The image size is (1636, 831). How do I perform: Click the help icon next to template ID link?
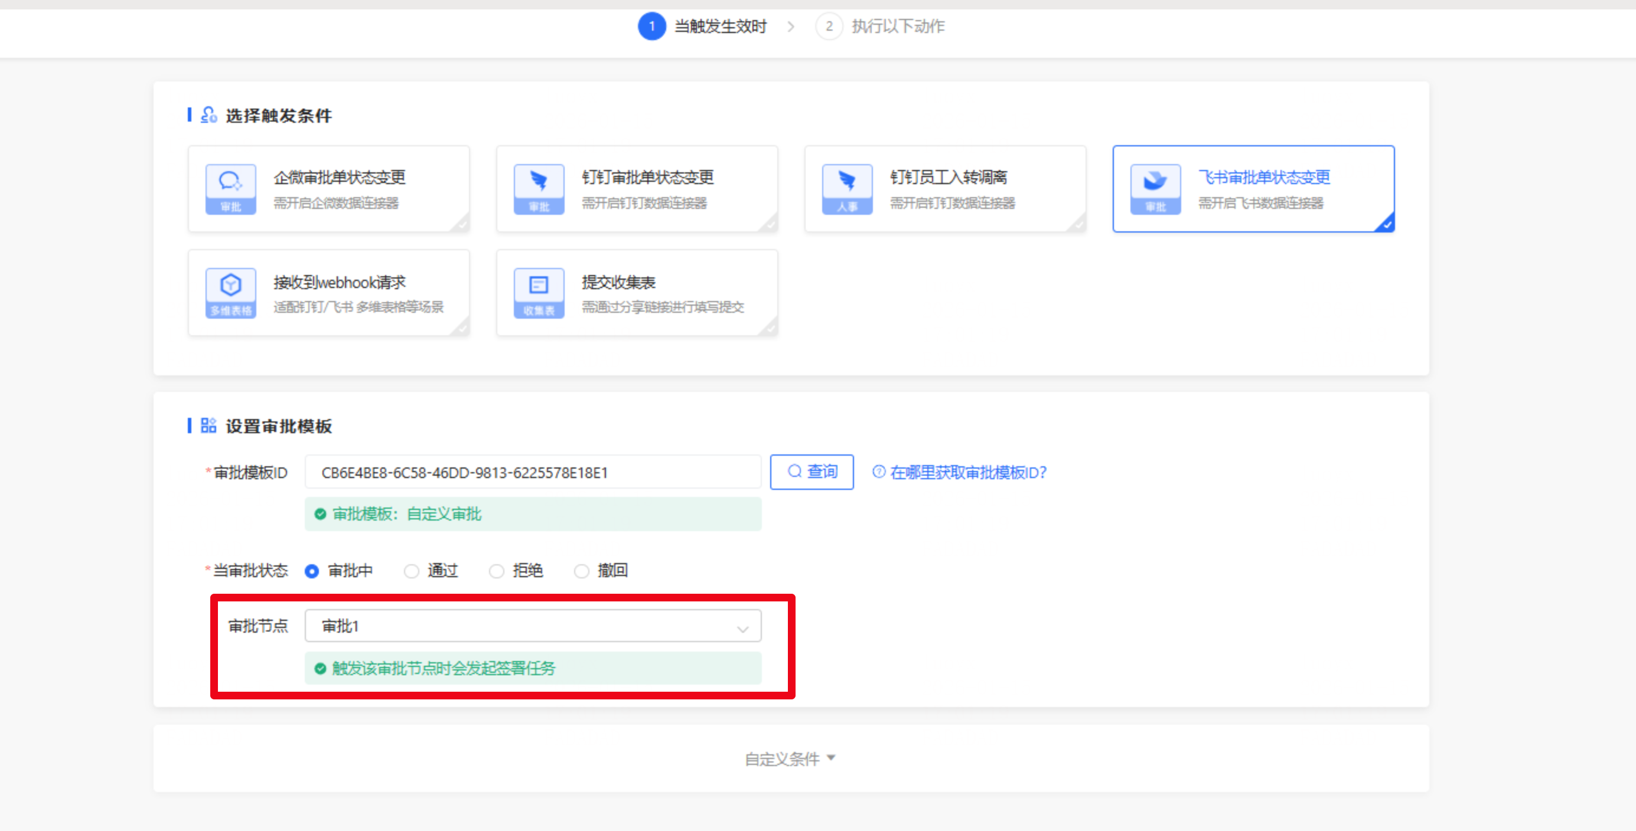[878, 472]
